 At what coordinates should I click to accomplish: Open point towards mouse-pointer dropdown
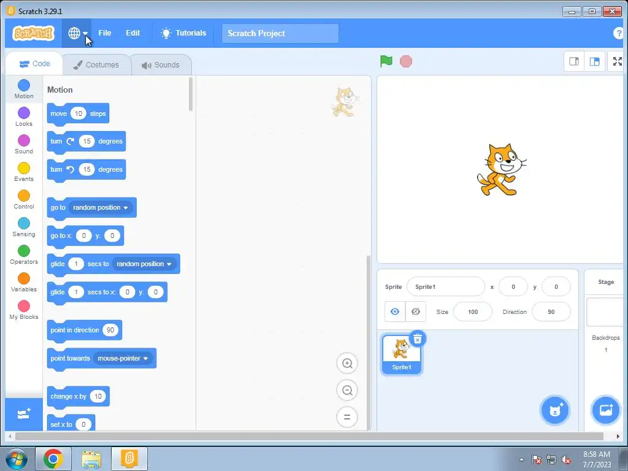click(123, 358)
